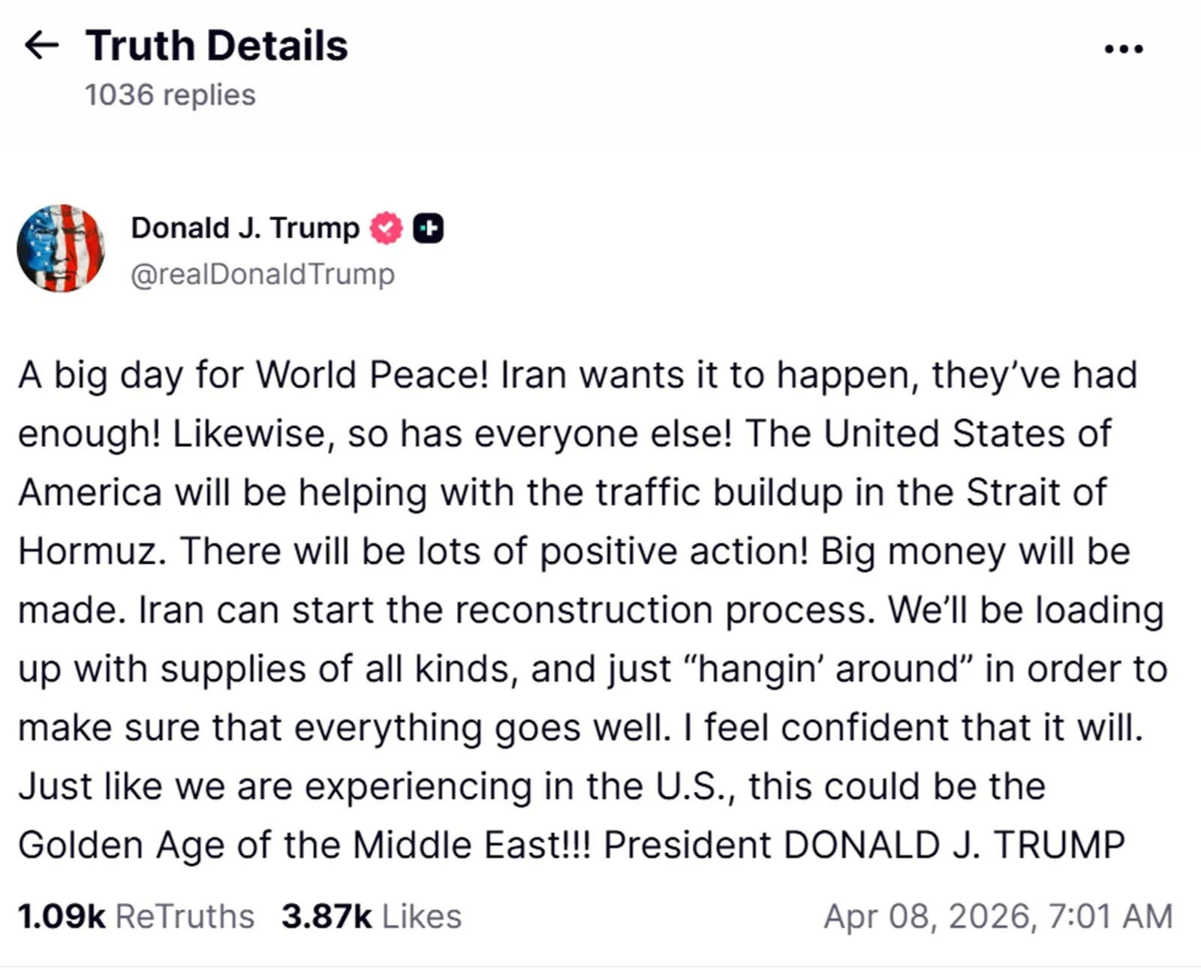The height and width of the screenshot is (970, 1201).
Task: View the 1036 replies count
Action: click(170, 95)
